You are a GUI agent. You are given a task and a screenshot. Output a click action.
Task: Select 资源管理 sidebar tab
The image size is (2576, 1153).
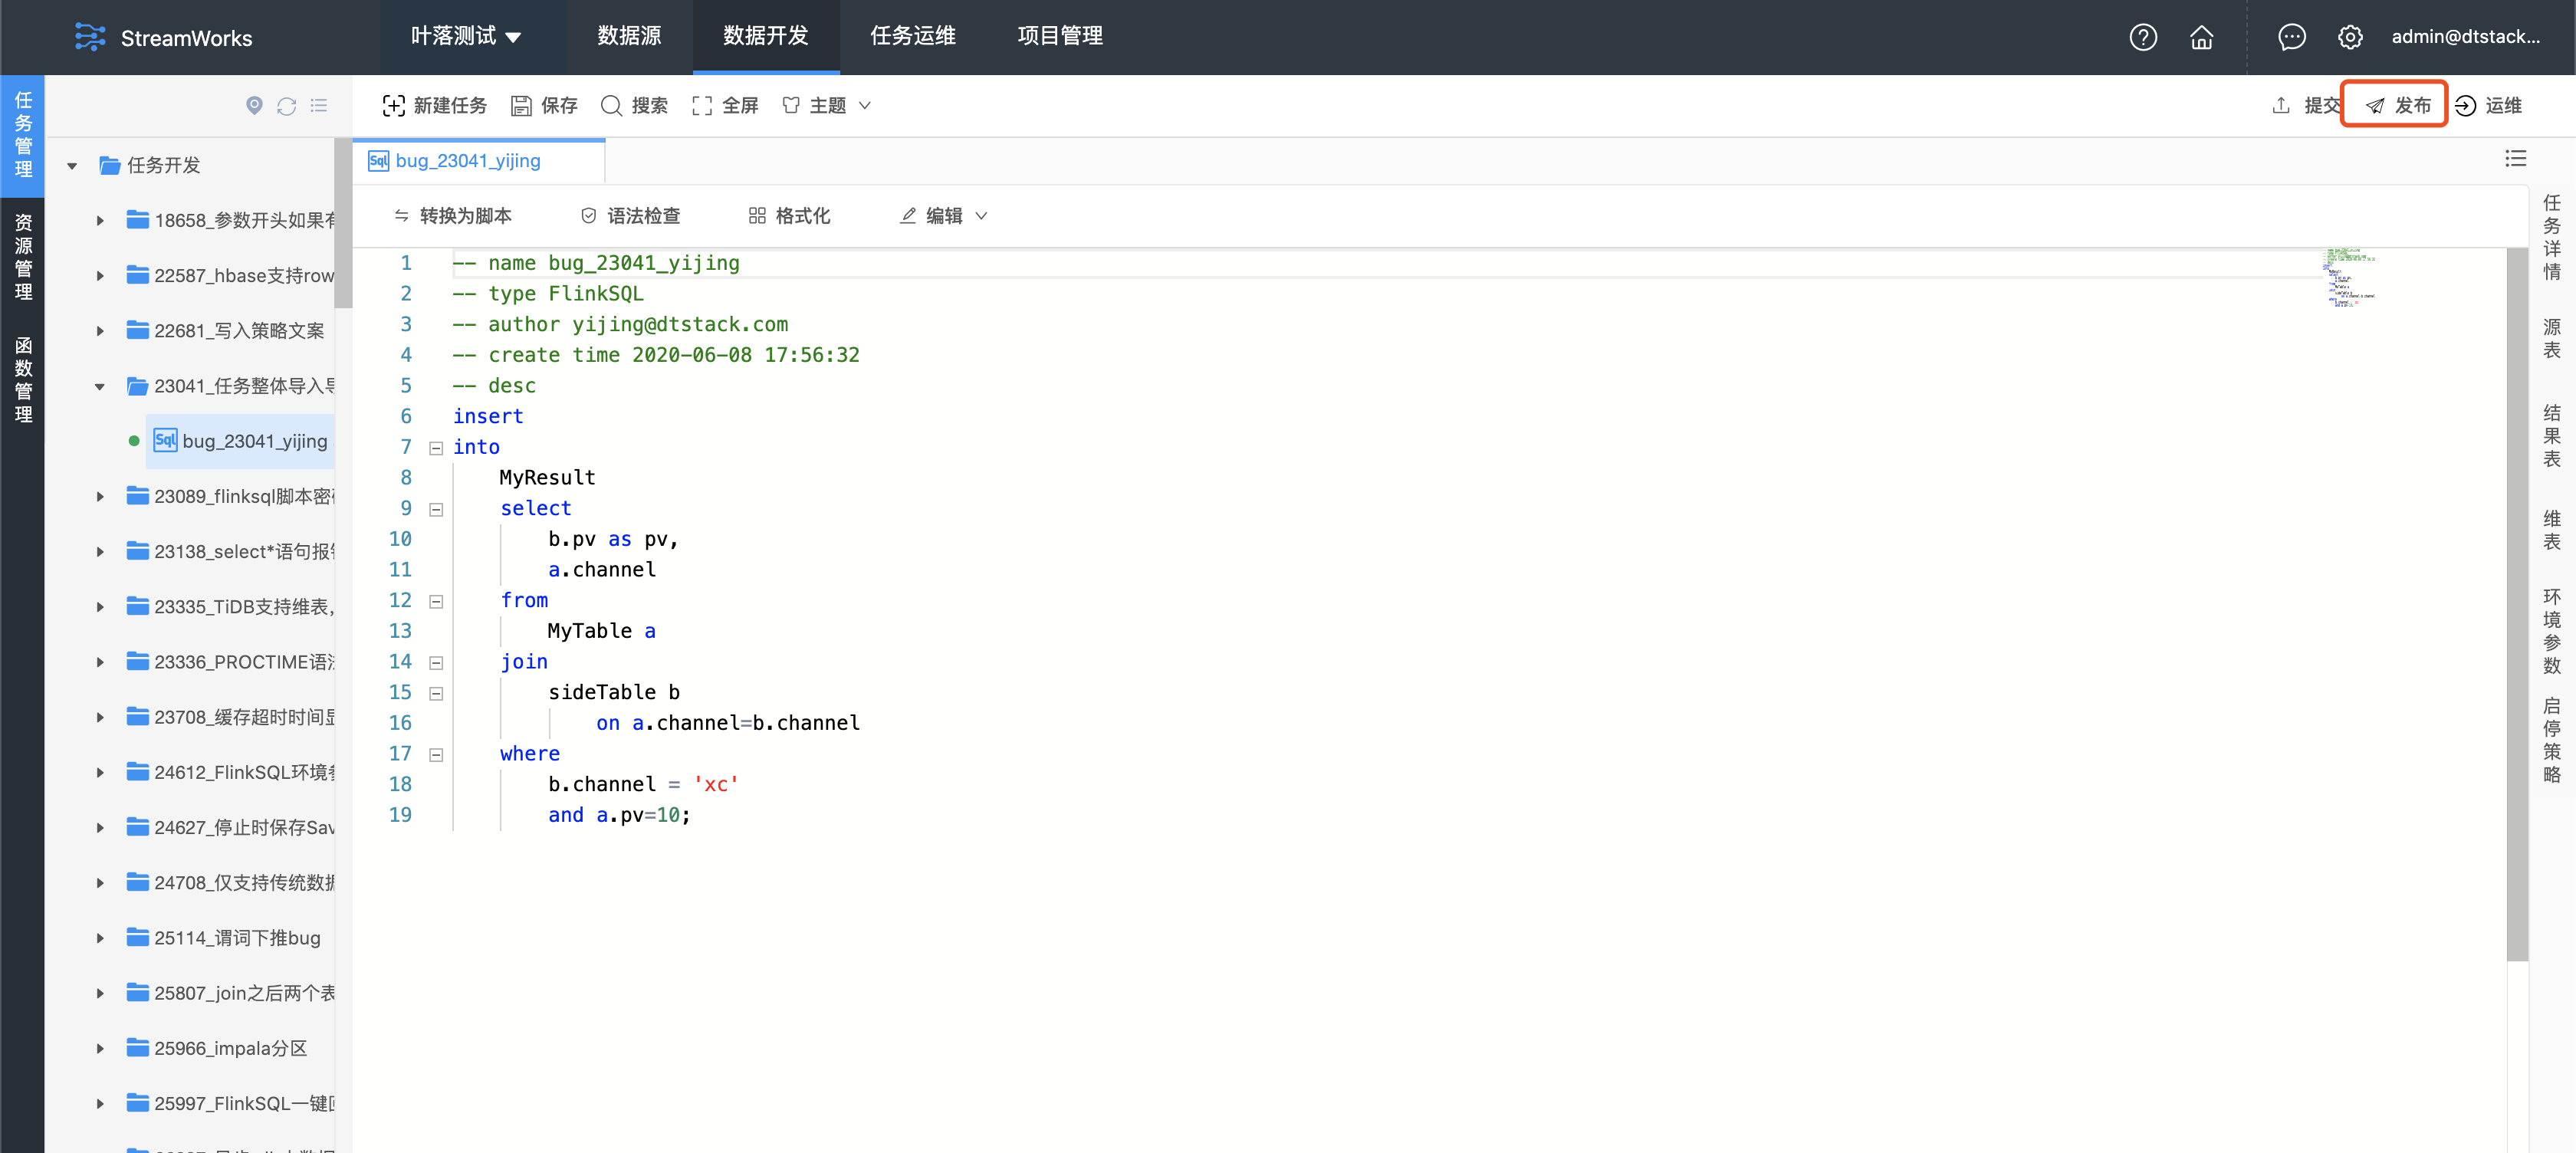pos(23,257)
